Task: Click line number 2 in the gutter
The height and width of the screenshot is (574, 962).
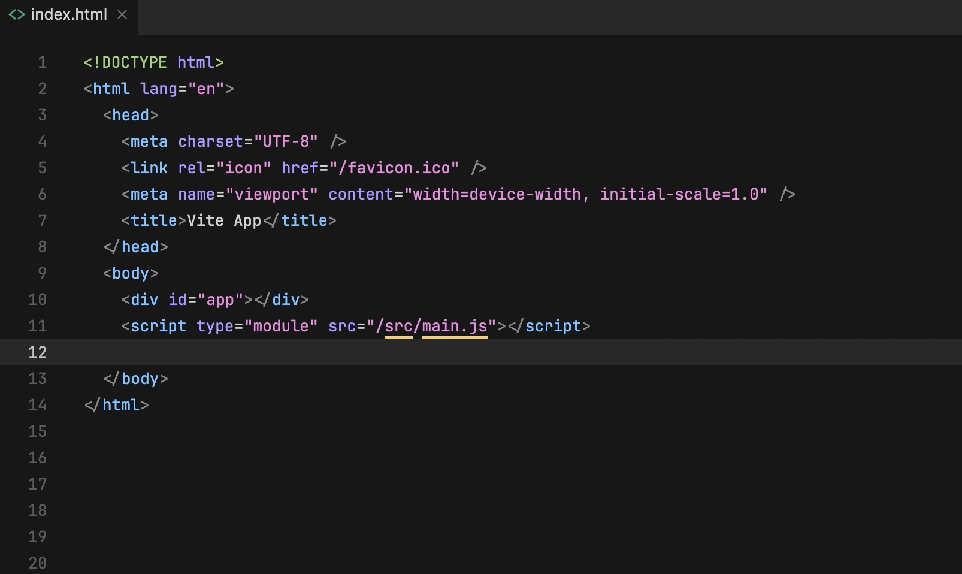Action: [x=42, y=89]
